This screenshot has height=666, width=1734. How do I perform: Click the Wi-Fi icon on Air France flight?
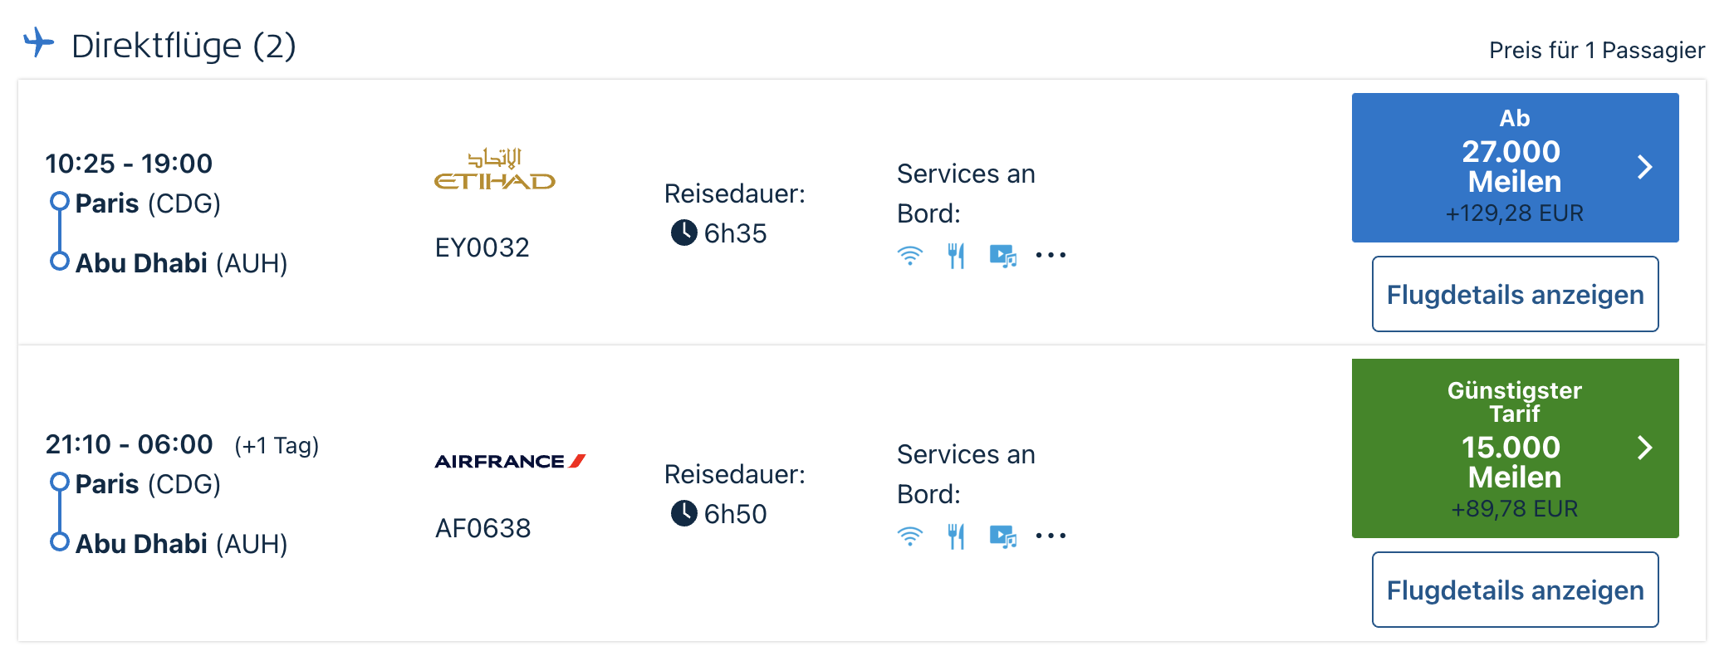tap(910, 536)
